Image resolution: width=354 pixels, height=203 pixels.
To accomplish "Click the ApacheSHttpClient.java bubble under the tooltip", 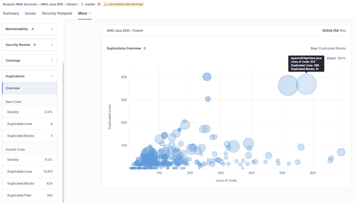I will pos(307,84).
